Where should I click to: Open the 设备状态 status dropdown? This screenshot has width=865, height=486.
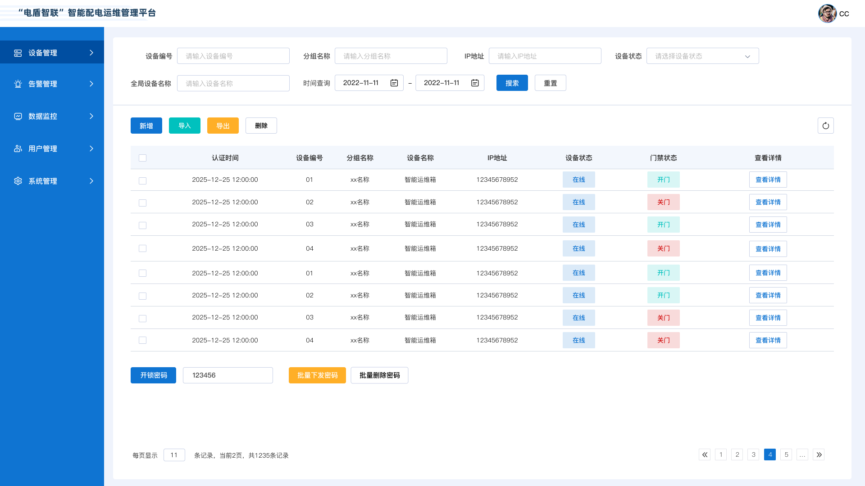coord(702,56)
